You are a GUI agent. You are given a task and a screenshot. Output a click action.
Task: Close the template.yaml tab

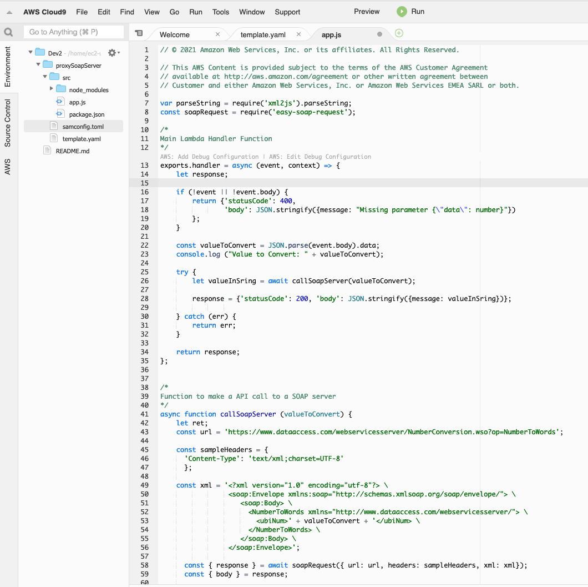click(x=299, y=34)
